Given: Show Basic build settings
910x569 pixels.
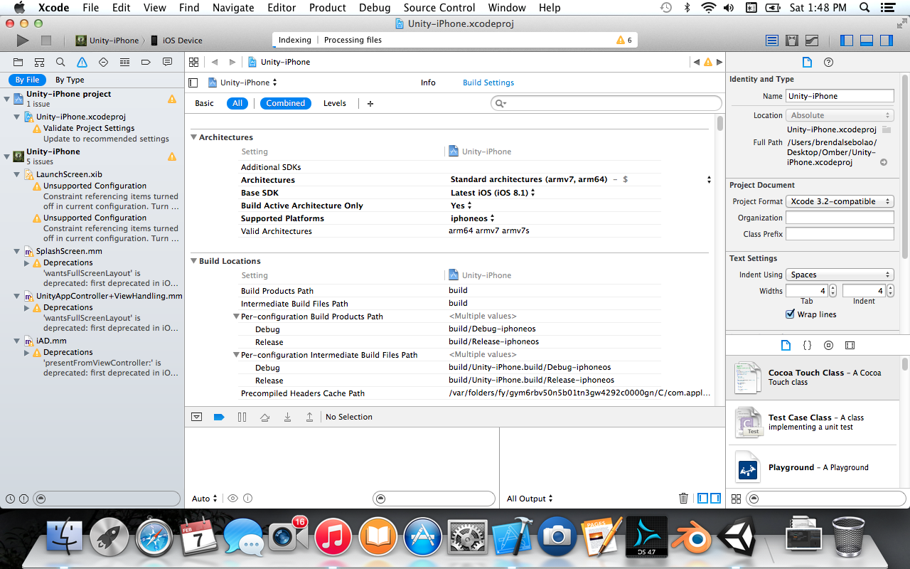Looking at the screenshot, I should [204, 103].
